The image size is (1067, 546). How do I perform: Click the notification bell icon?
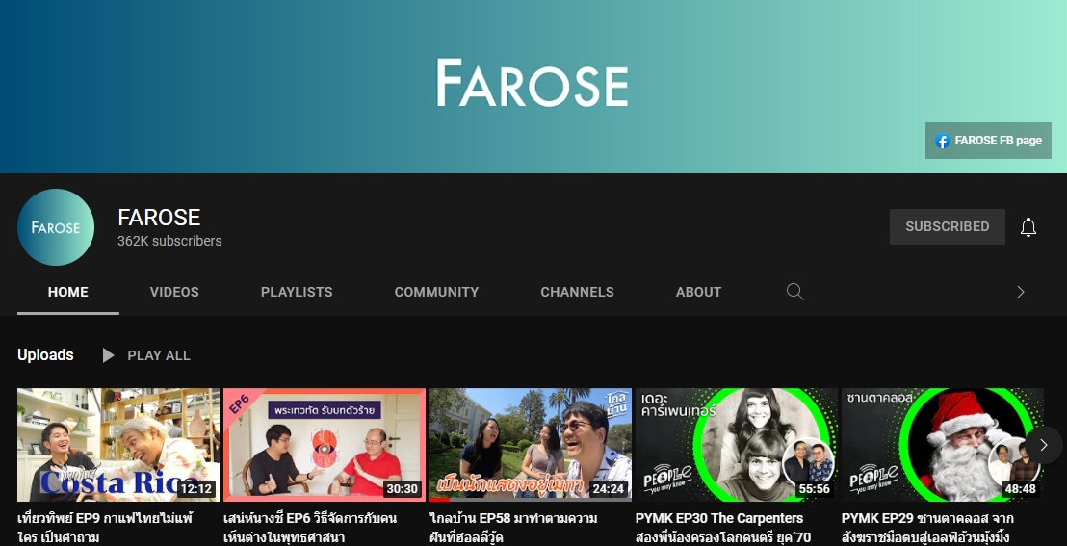click(x=1028, y=226)
